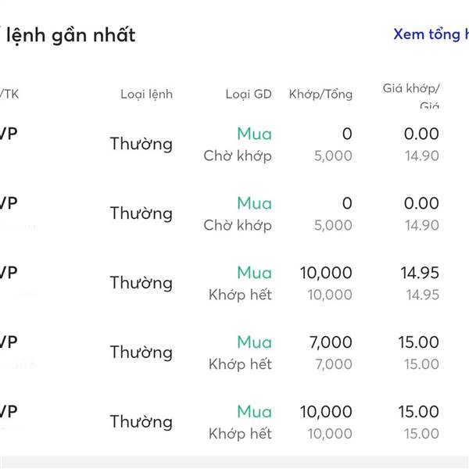Select the "Loại GD" column header
Image resolution: width=469 pixels, height=469 pixels.
click(x=249, y=94)
